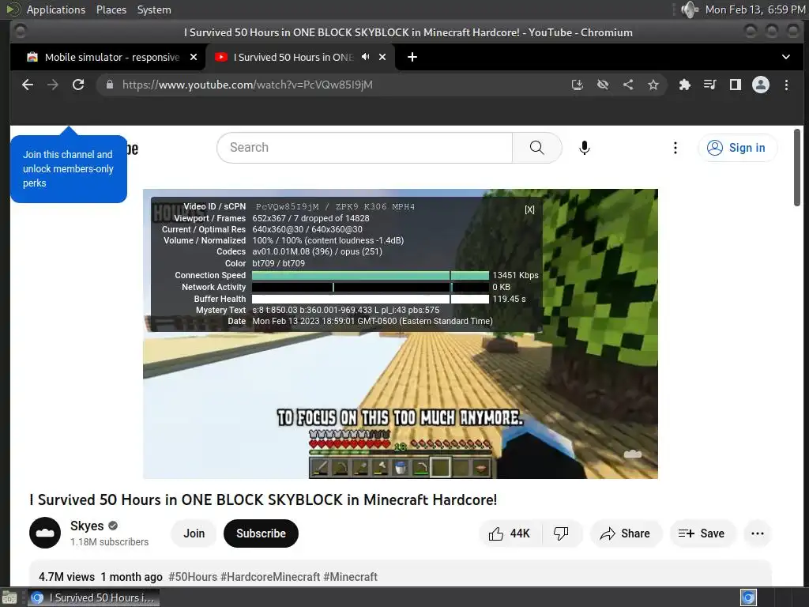Open the Places menu
Image resolution: width=809 pixels, height=607 pixels.
[111, 9]
